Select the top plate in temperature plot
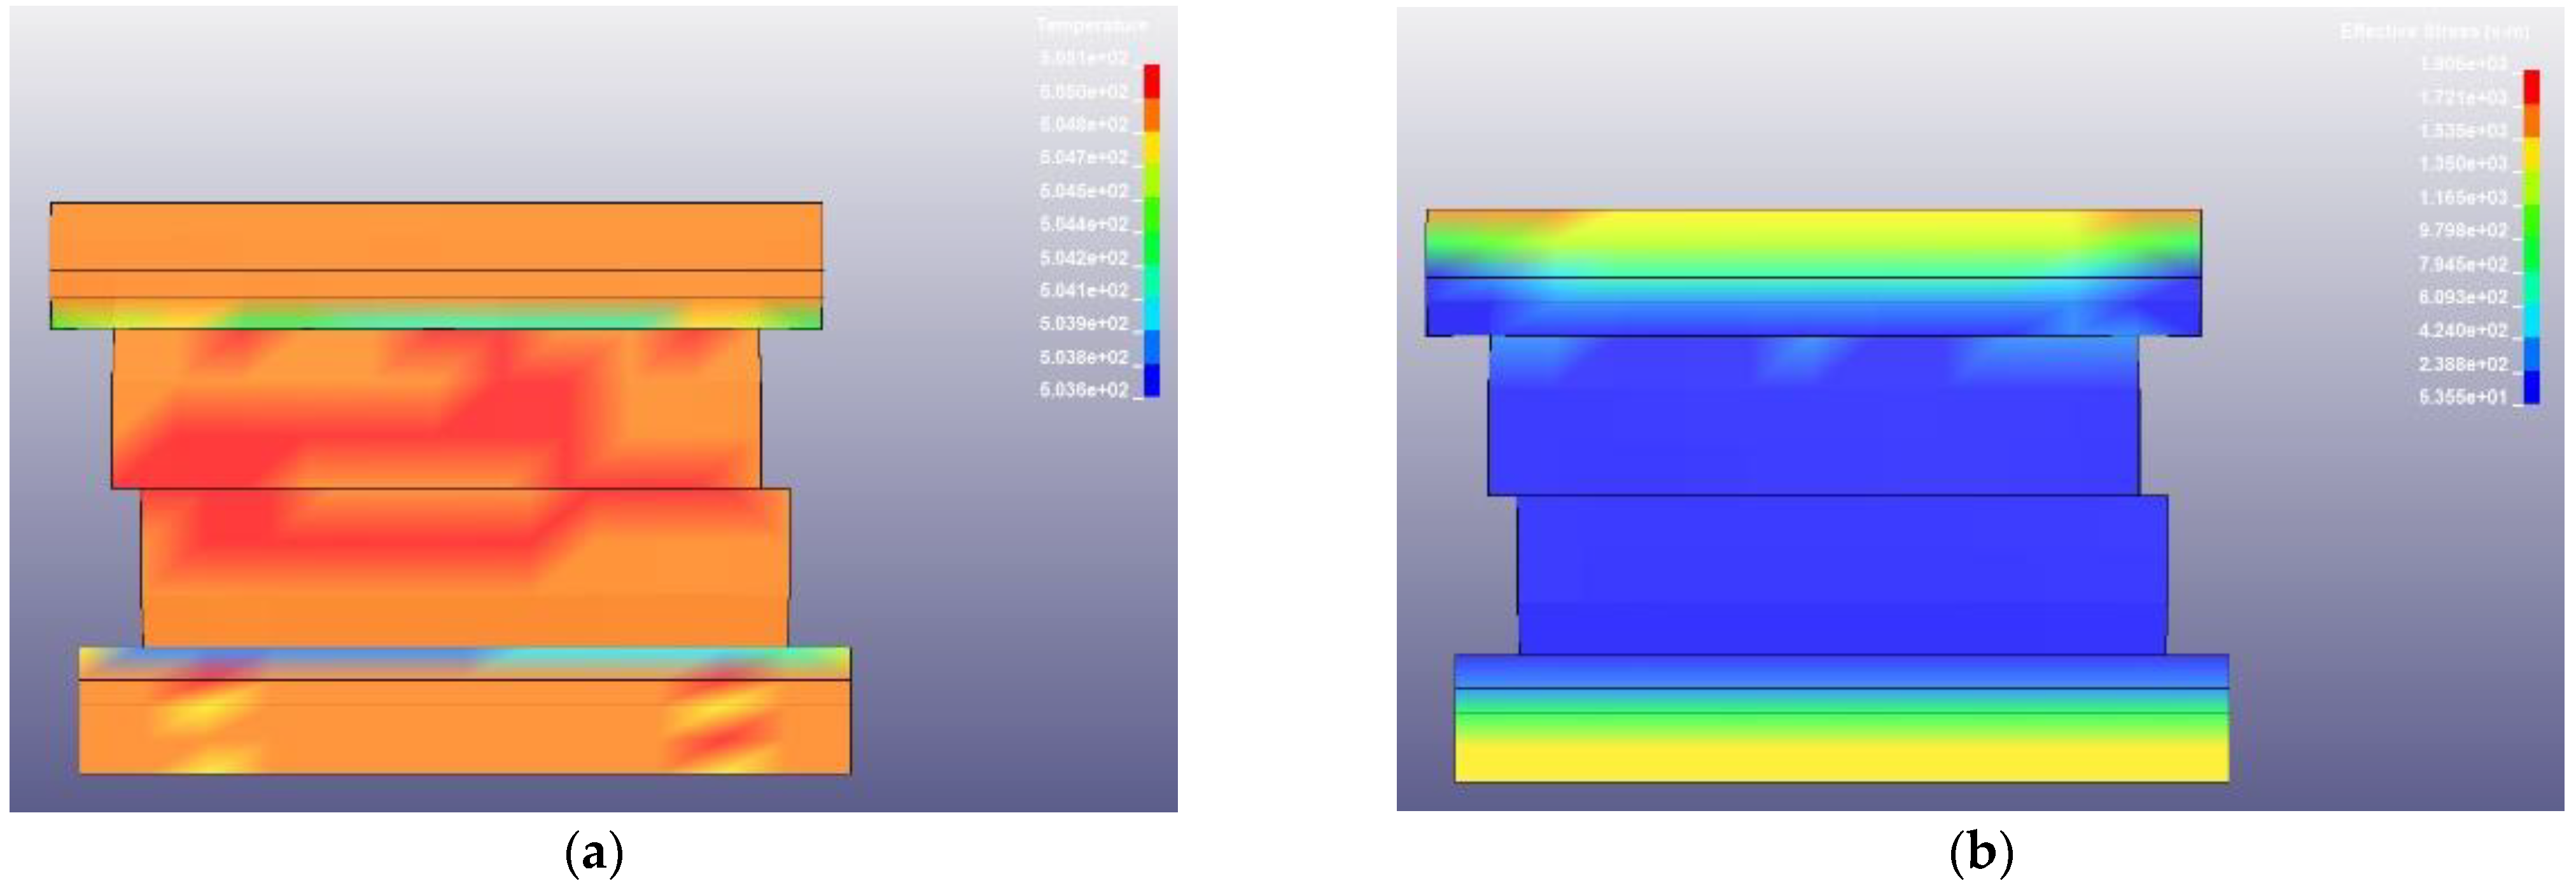The height and width of the screenshot is (888, 2576). (x=436, y=236)
